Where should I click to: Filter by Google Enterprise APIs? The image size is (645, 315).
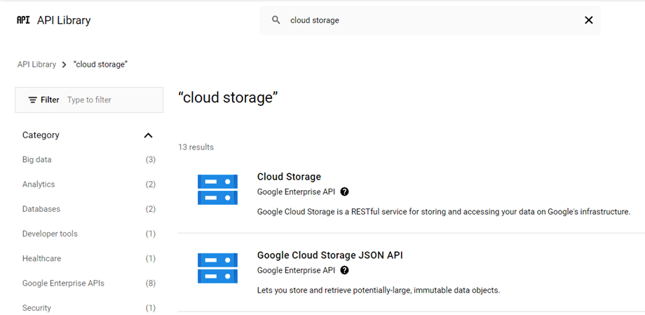63,283
